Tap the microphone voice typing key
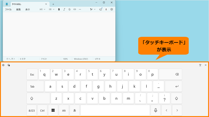This screenshot has height=117, width=209. [x=156, y=110]
